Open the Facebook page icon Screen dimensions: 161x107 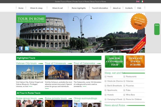click(x=21, y=48)
